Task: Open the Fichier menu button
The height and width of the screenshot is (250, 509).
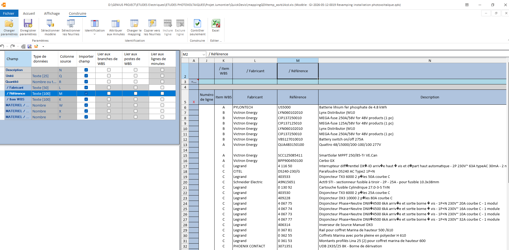Action: (9, 13)
